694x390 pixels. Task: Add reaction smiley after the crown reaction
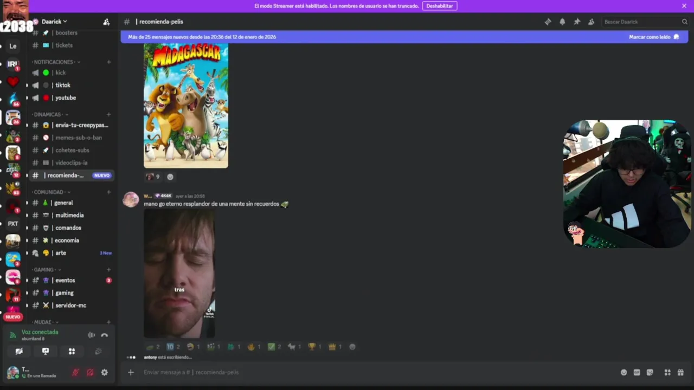(x=352, y=347)
